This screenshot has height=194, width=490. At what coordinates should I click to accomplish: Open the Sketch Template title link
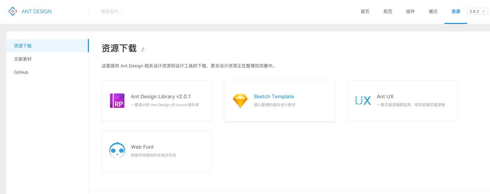click(274, 97)
